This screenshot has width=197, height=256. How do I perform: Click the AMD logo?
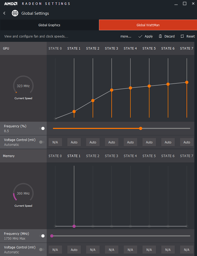click(11, 4)
